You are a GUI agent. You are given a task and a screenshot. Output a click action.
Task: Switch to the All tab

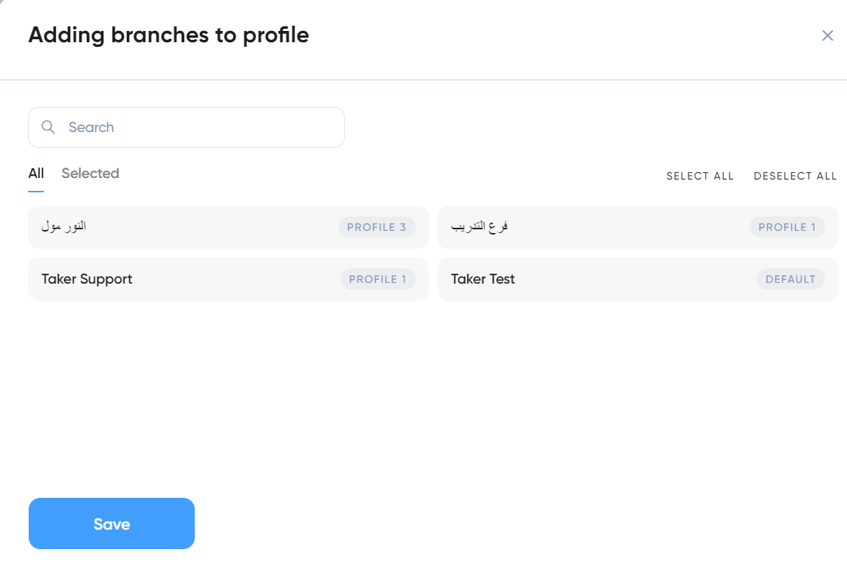point(35,173)
